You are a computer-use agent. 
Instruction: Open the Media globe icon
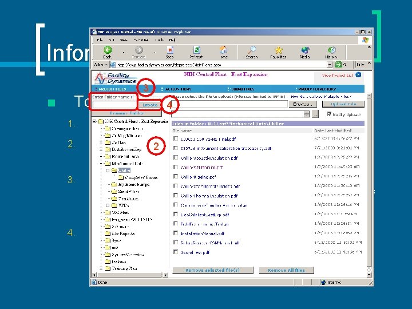tap(305, 50)
